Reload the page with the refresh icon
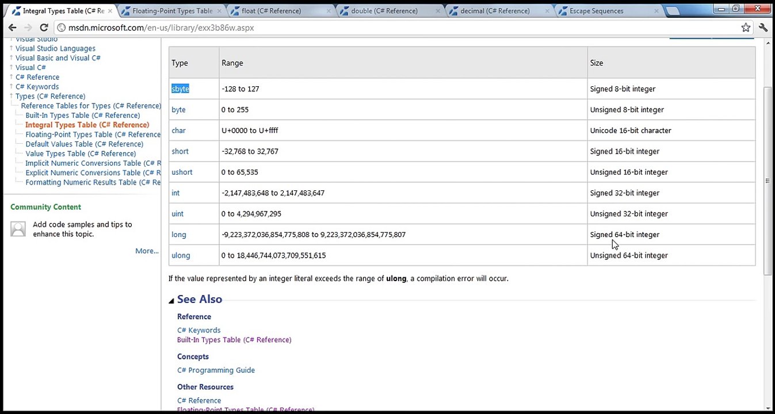 click(x=44, y=28)
